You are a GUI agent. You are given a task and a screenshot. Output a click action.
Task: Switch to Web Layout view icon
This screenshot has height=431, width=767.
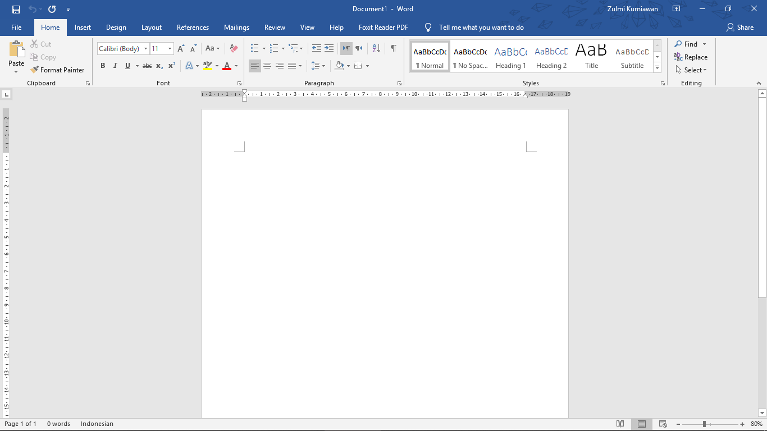click(x=663, y=424)
